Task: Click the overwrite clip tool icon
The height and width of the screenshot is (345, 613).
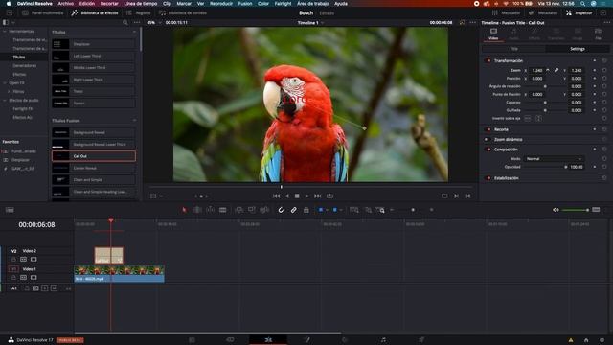Action: pyautogui.click(x=251, y=210)
